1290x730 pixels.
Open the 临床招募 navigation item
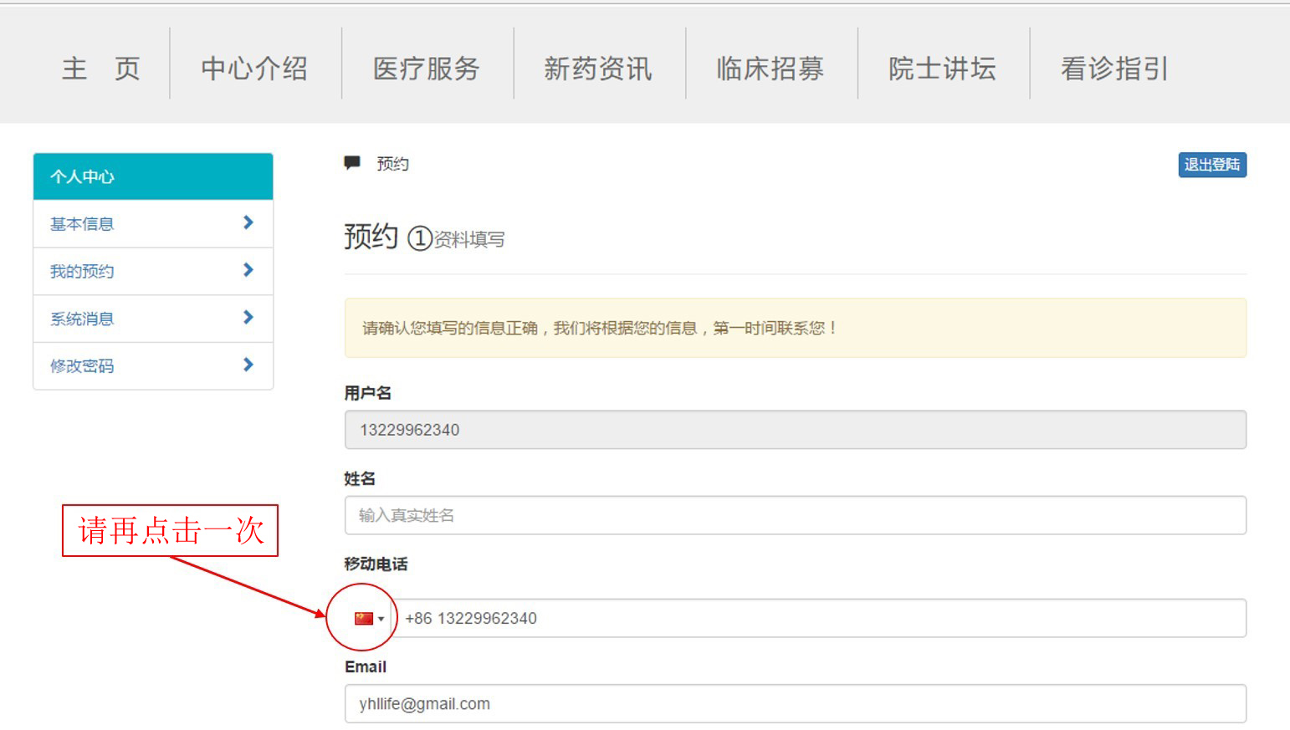770,69
